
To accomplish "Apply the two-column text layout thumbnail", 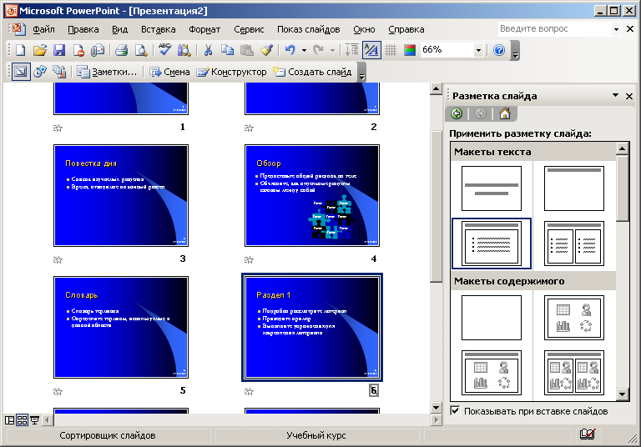I will (574, 244).
